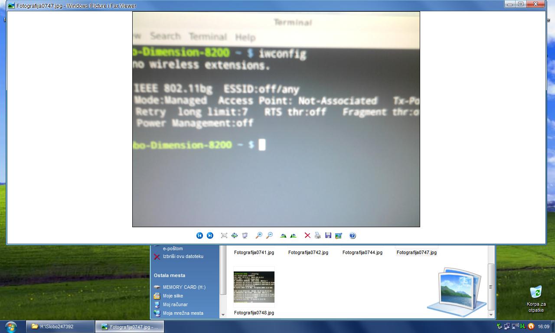Save a copy using the floppy disk icon
555x333 pixels.
click(x=328, y=235)
